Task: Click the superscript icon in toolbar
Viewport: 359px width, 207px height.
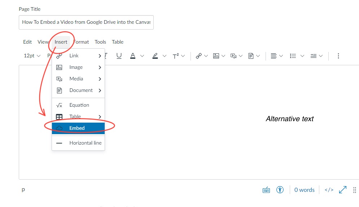Action: (x=176, y=56)
